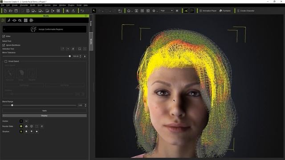Click the Mirror Tolerance value field
The image size is (285, 160).
tap(76, 56)
